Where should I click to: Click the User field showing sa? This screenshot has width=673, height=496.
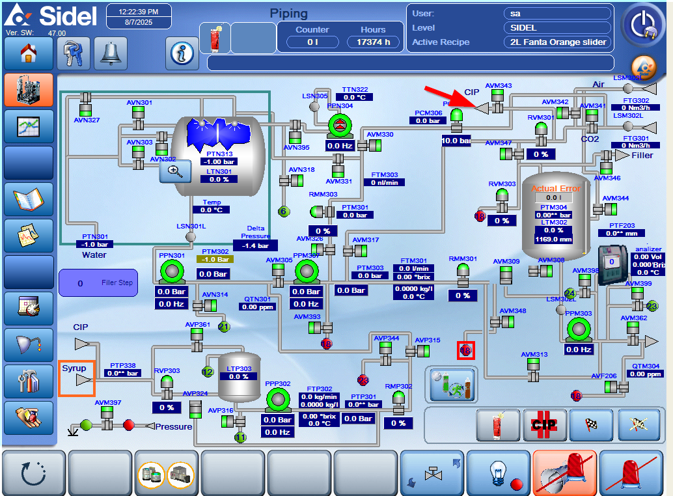coord(558,13)
